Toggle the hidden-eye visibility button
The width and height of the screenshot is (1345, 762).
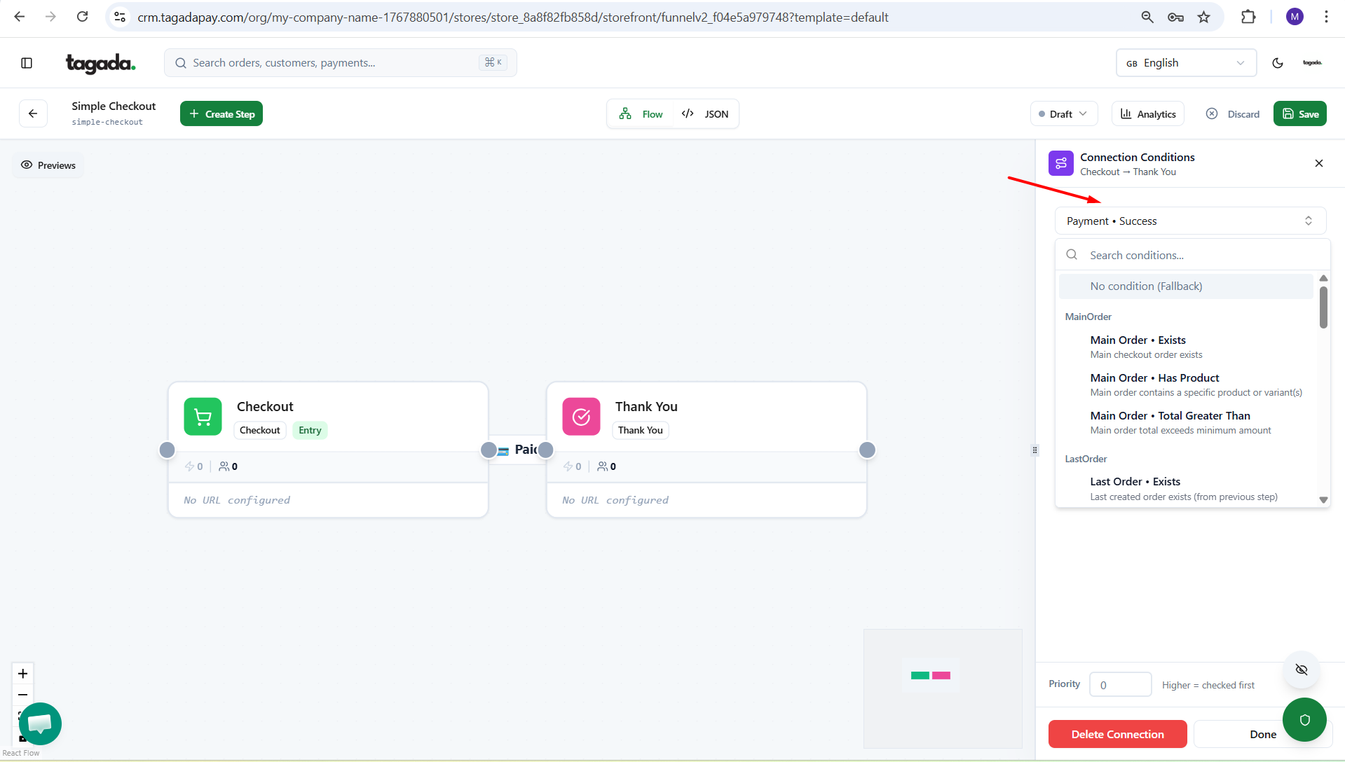pos(1301,670)
